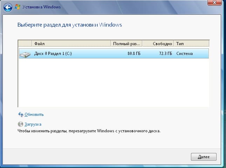
Task: Click the disc icon beside Загрузка
Action: (20, 124)
